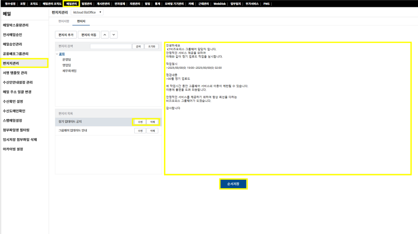Click the move down arrow button

113,34
